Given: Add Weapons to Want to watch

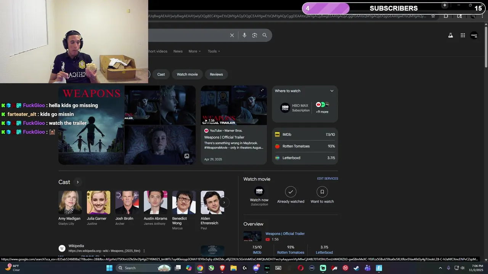Looking at the screenshot, I should coord(322,195).
